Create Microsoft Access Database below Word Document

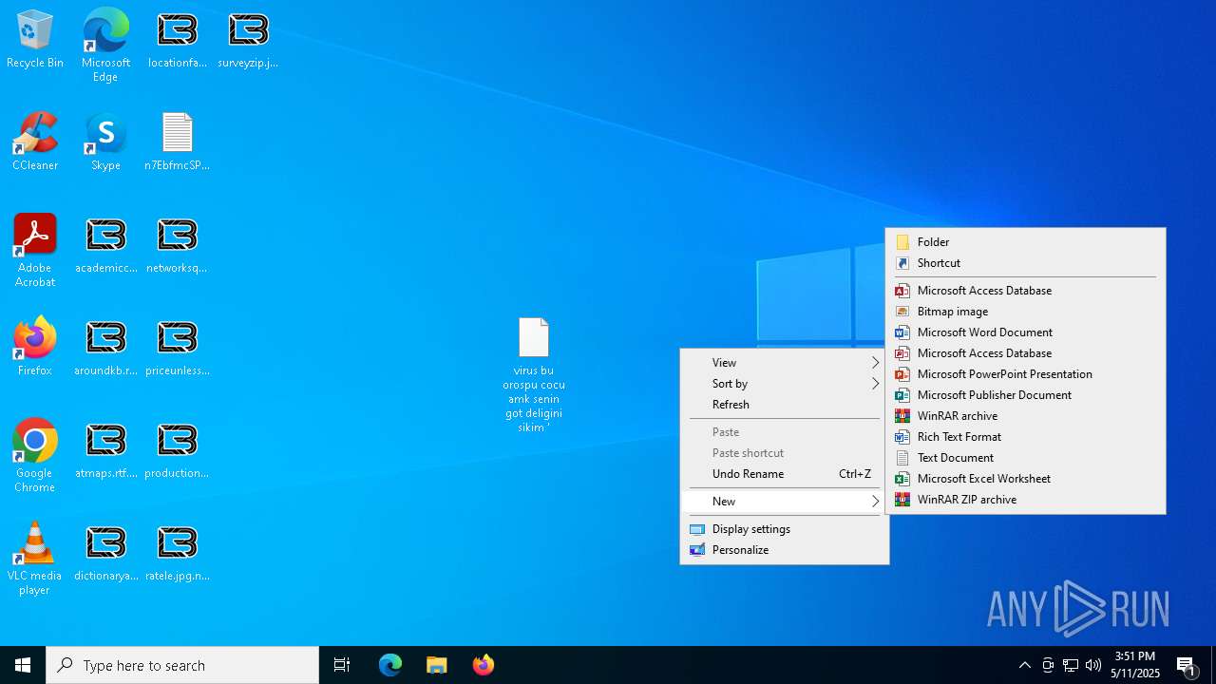pyautogui.click(x=1025, y=353)
